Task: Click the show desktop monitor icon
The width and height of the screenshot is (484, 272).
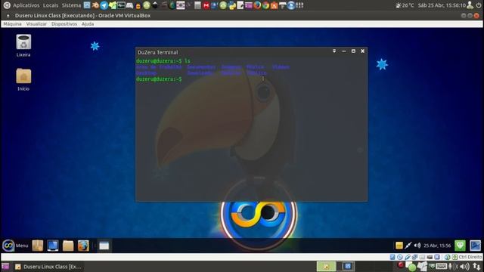Action: coord(53,246)
